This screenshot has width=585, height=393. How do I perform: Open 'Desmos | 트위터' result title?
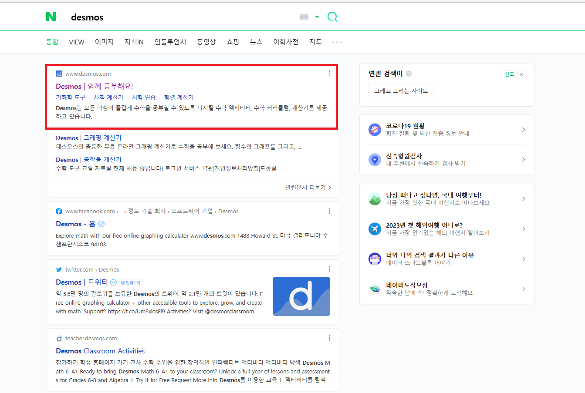tap(81, 282)
